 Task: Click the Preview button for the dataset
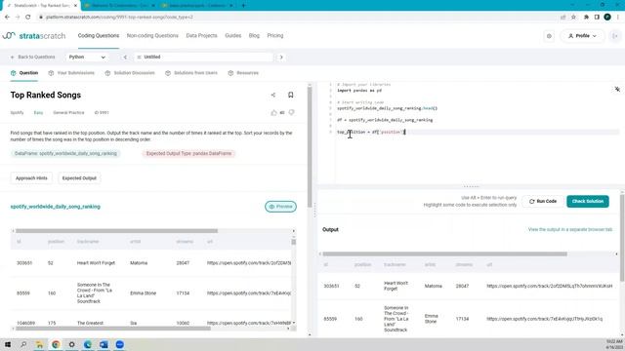[x=280, y=207]
